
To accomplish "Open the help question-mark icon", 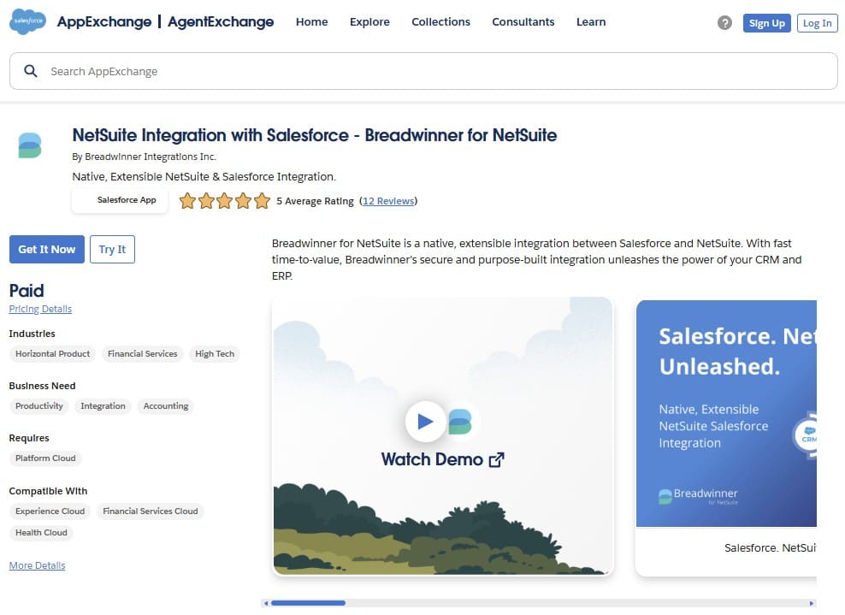I will [x=724, y=22].
